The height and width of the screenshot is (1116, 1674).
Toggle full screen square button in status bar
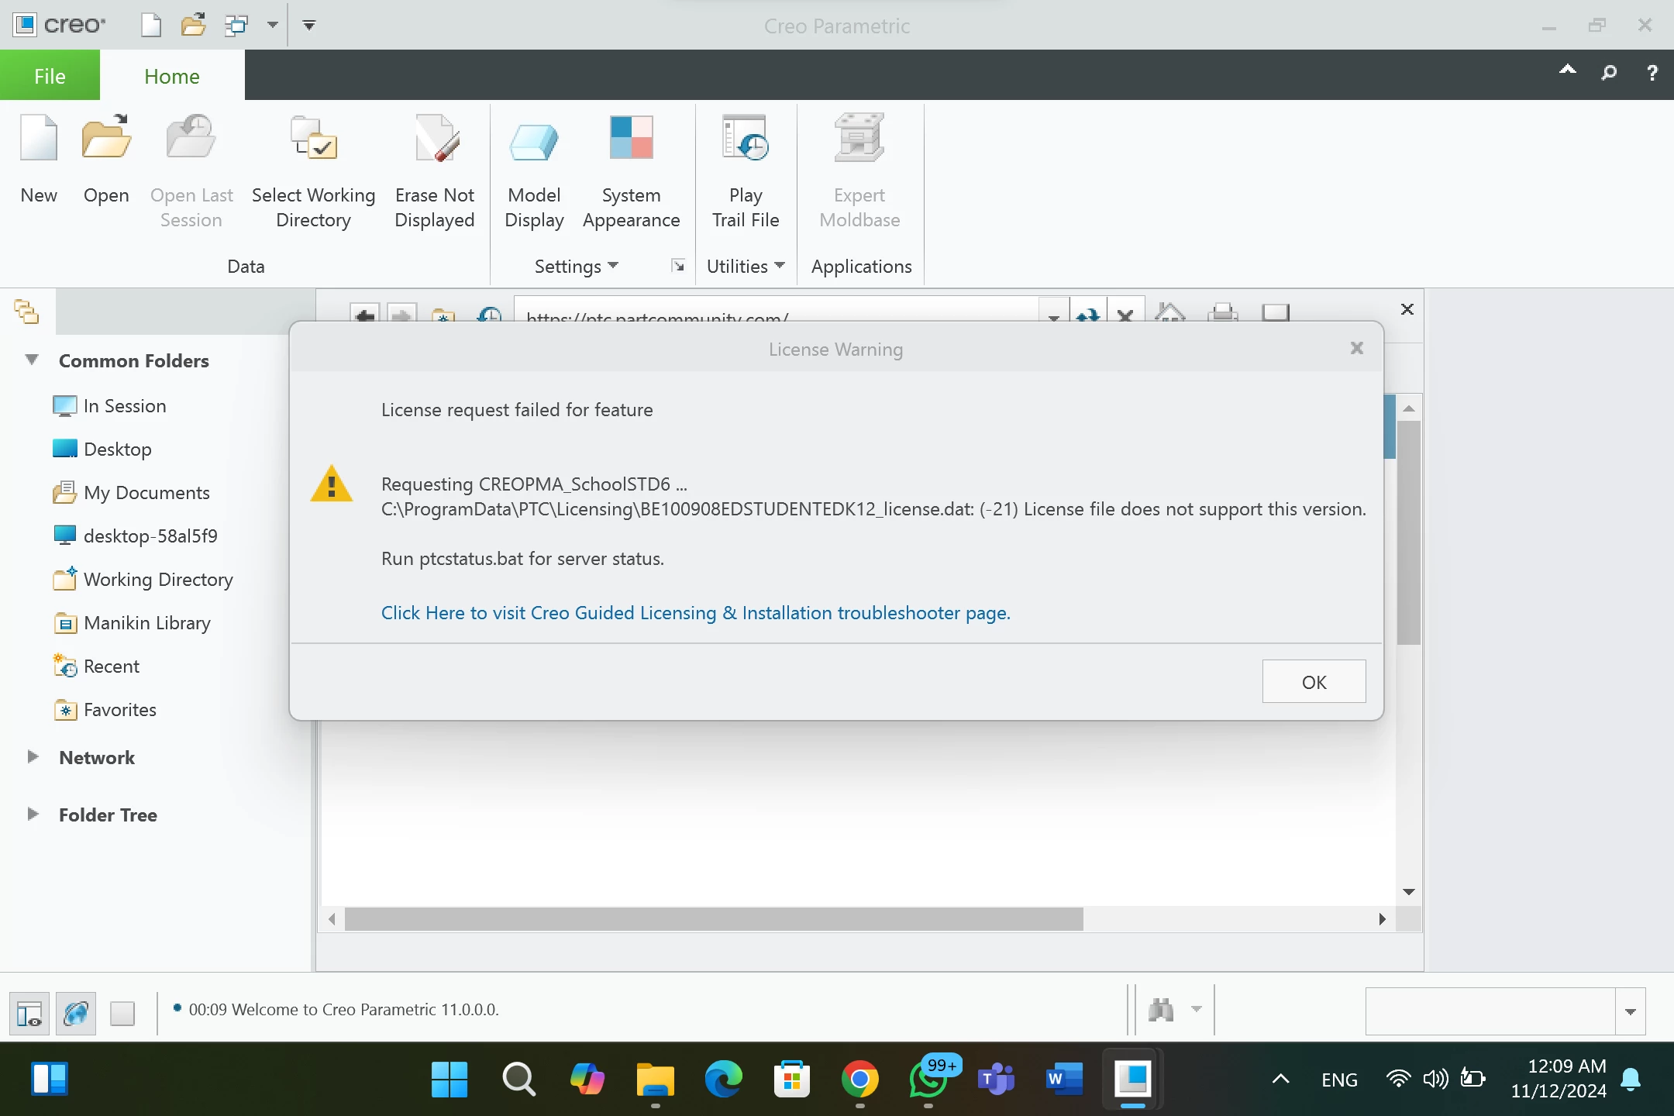(122, 1013)
